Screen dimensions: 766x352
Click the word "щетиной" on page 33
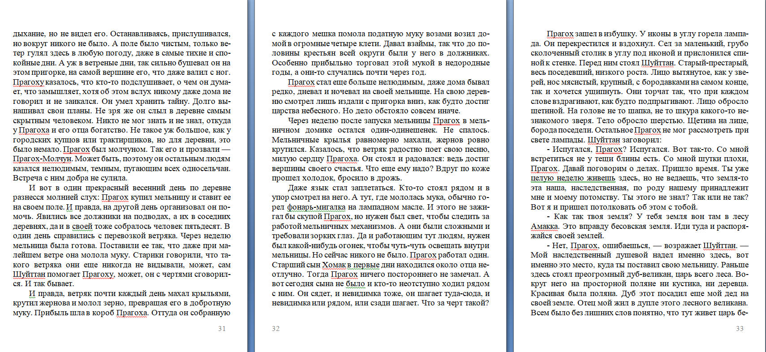(x=547, y=111)
